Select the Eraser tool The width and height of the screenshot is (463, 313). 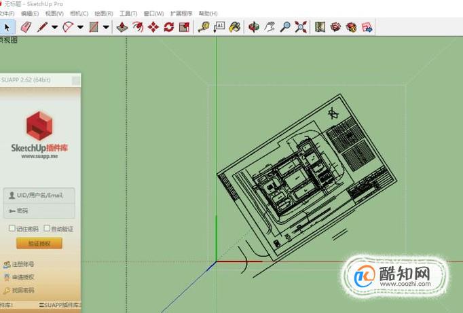[26, 27]
